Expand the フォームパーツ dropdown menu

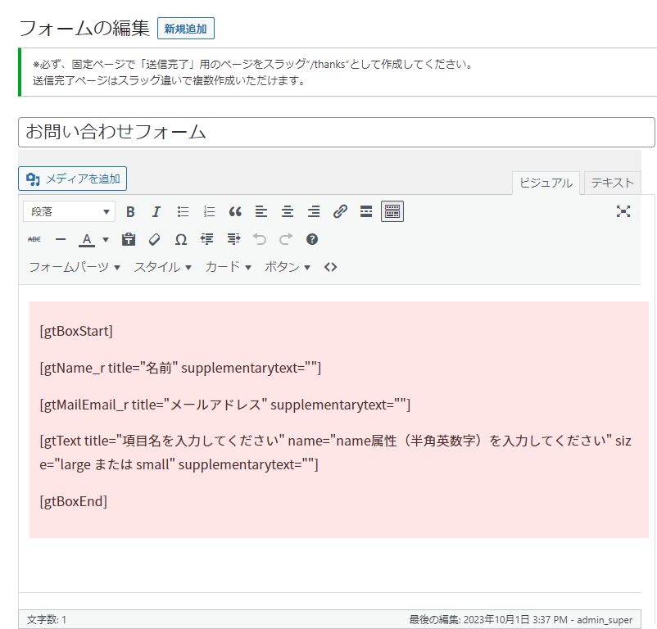coord(75,267)
